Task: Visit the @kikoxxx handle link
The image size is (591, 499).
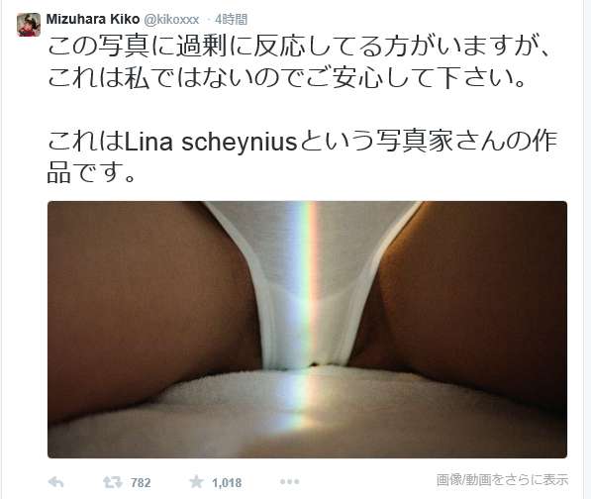Action: click(x=172, y=19)
